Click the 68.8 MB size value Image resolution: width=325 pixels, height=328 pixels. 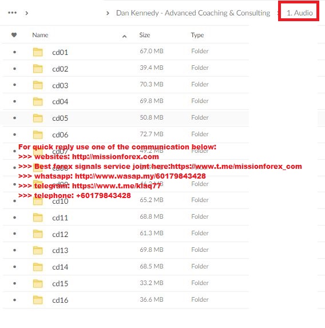[x=152, y=216]
